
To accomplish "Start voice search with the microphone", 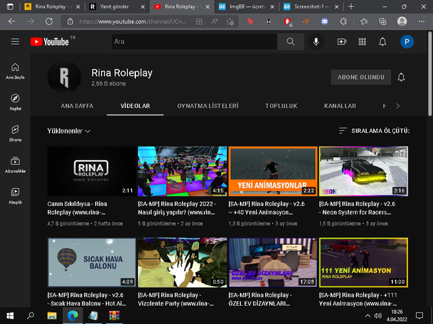I will (x=316, y=42).
